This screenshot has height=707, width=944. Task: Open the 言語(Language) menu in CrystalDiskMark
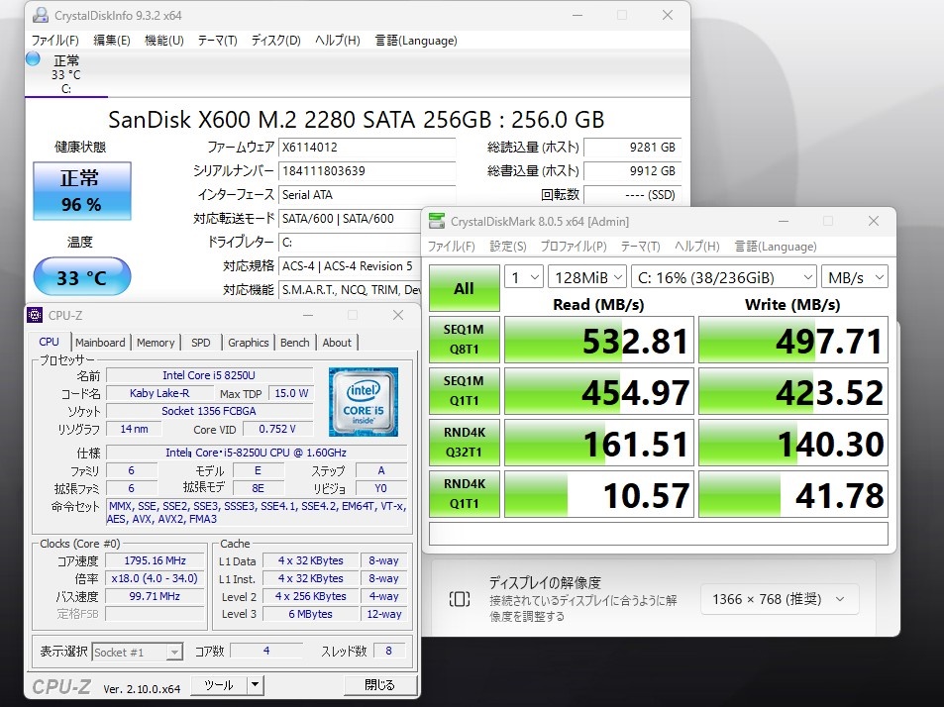776,247
